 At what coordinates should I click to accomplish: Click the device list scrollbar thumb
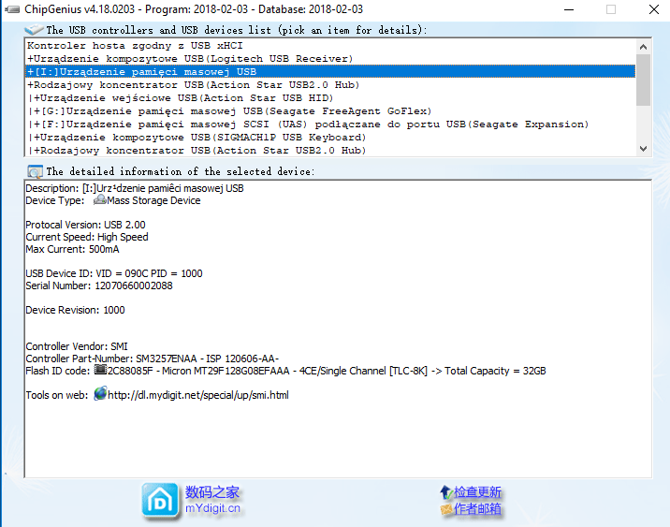coord(643,80)
